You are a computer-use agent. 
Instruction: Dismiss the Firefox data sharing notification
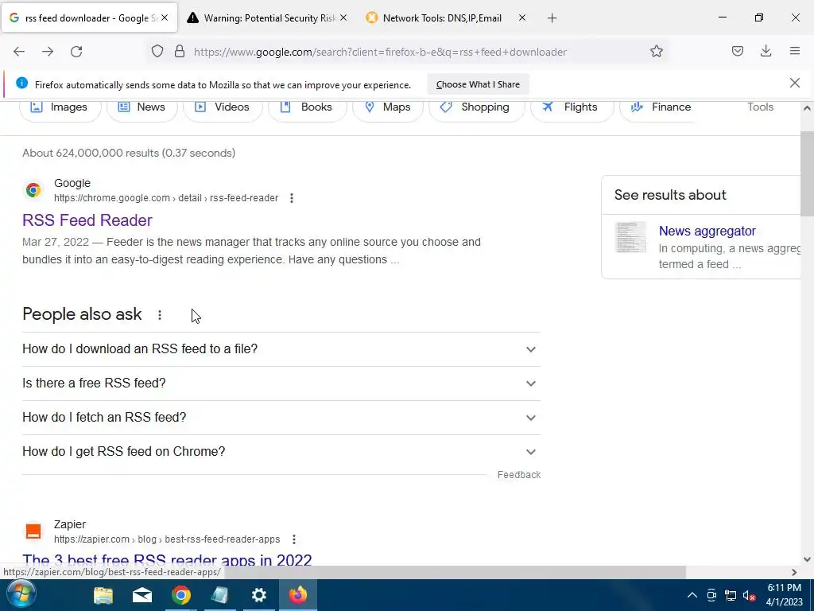tap(795, 83)
